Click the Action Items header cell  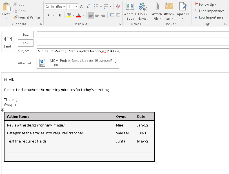(59, 117)
